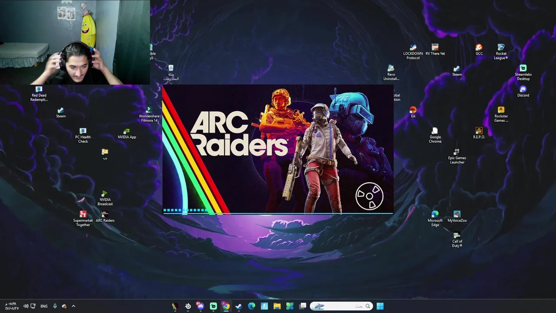The image size is (556, 313).
Task: Open the Rocket League desktop shortcut
Action: (x=501, y=52)
